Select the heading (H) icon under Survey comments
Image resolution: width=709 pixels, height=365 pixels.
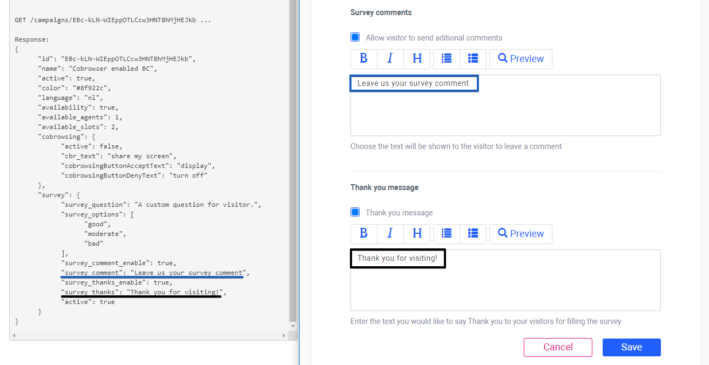pos(416,58)
